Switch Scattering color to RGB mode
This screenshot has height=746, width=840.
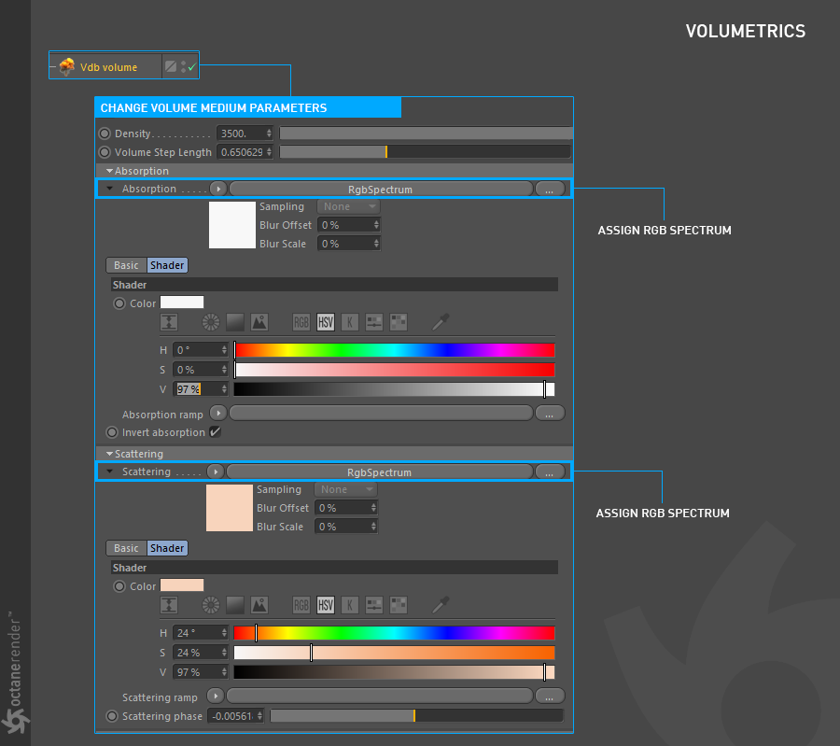point(301,605)
